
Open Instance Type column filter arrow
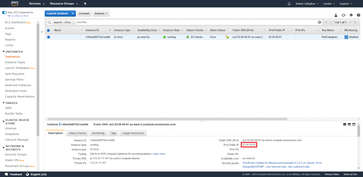[x=133, y=31]
